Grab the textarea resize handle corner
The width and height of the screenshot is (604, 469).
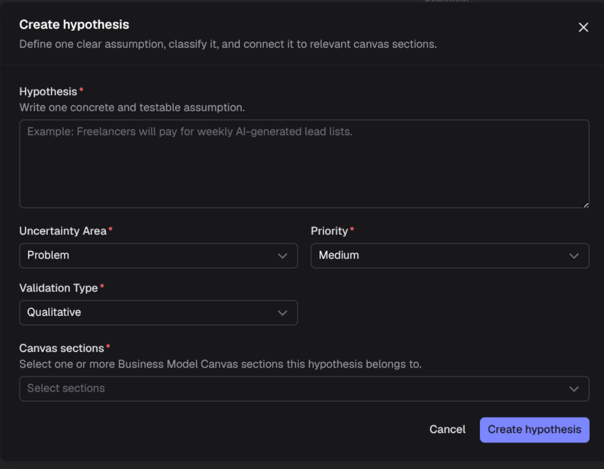tap(586, 205)
